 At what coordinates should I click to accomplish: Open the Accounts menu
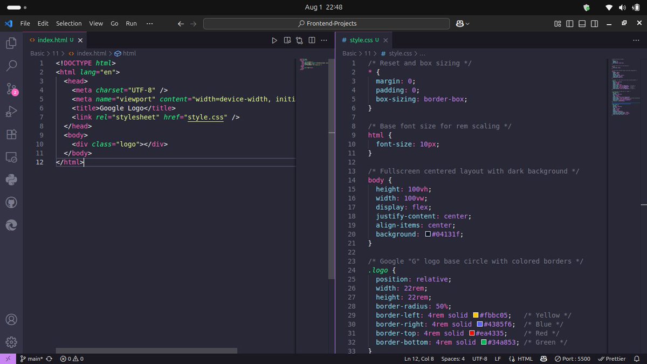tap(11, 319)
